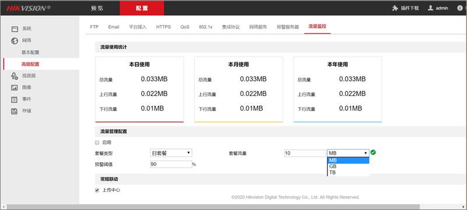This screenshot has width=467, height=210.
Task: Click the 流量管理配置 section header
Action: click(x=113, y=131)
